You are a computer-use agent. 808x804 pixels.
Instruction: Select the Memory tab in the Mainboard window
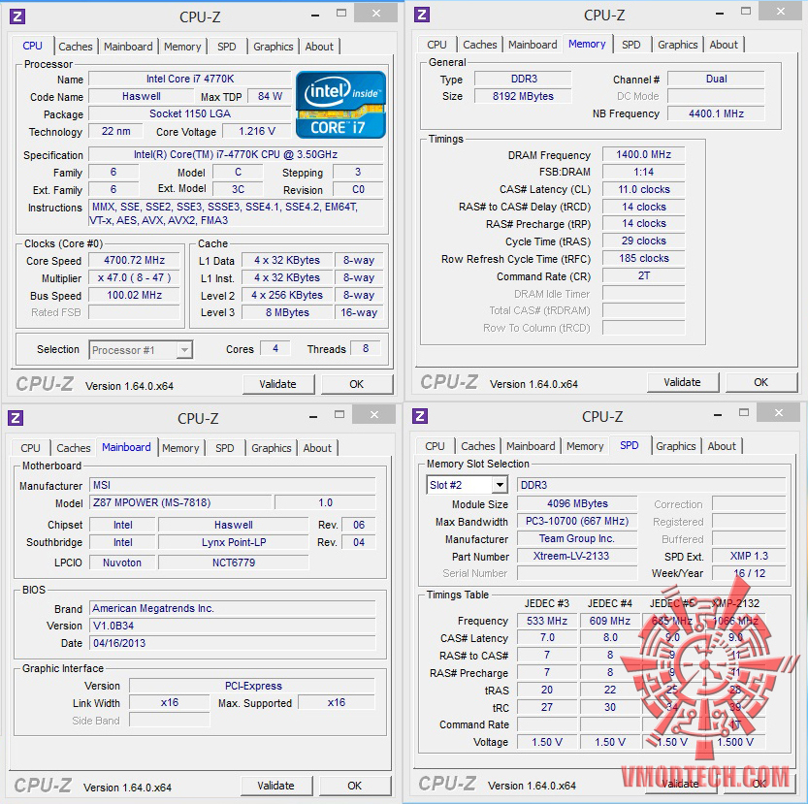[180, 448]
